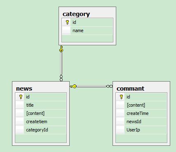Select the vertical category-news relationship line
176x152 pixels.
[61, 63]
